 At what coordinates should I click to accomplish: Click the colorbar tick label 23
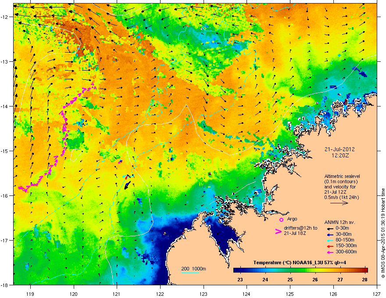pos(240,280)
